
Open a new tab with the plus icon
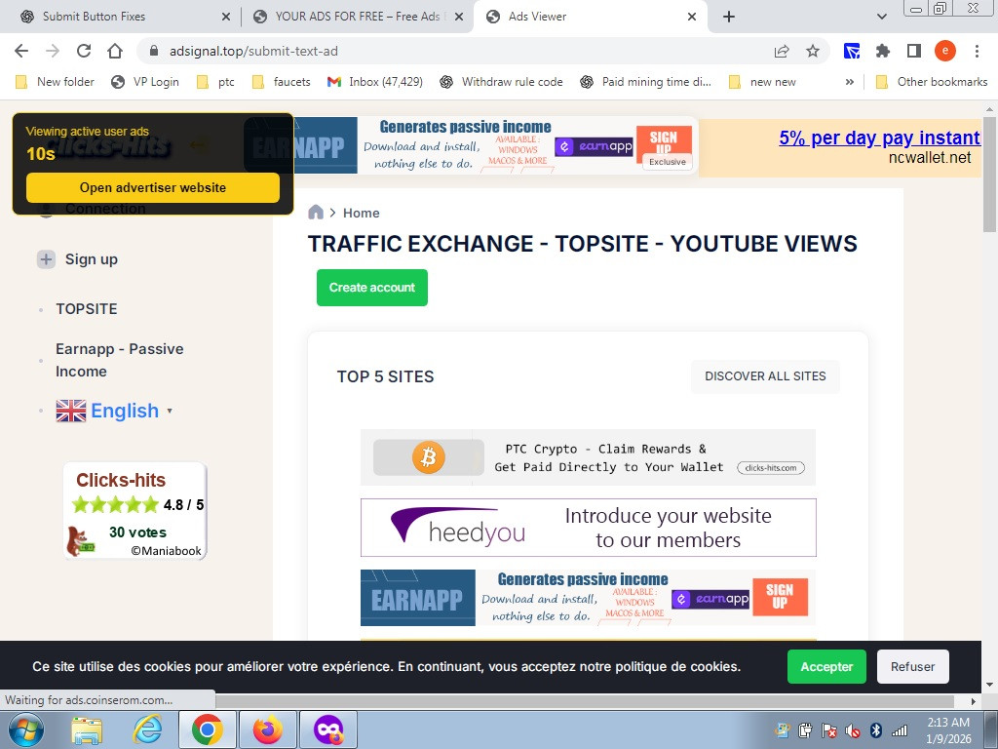point(729,17)
